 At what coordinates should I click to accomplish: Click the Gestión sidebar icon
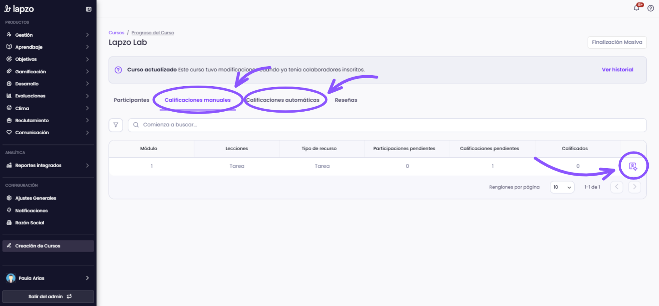pyautogui.click(x=9, y=35)
